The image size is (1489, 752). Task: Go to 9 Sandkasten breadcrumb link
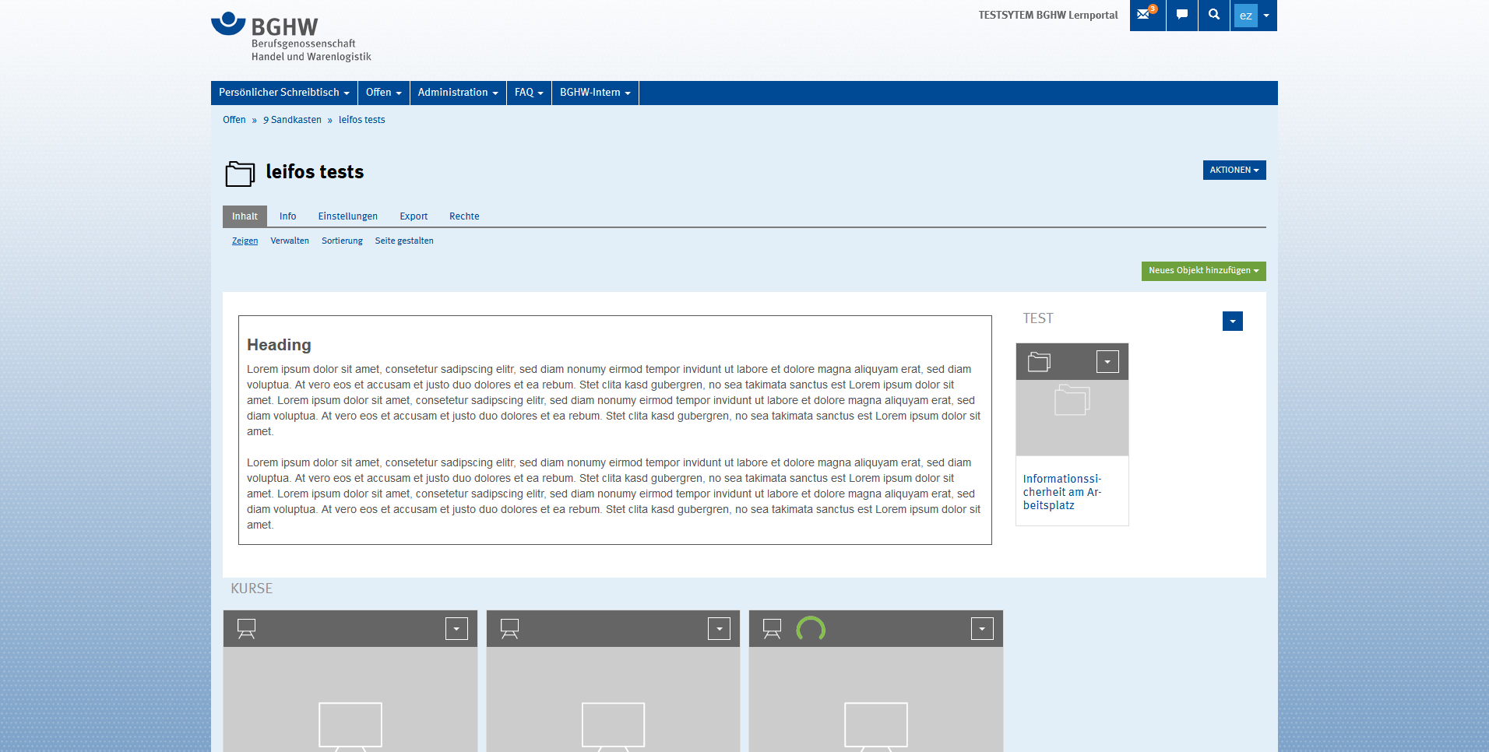(292, 120)
